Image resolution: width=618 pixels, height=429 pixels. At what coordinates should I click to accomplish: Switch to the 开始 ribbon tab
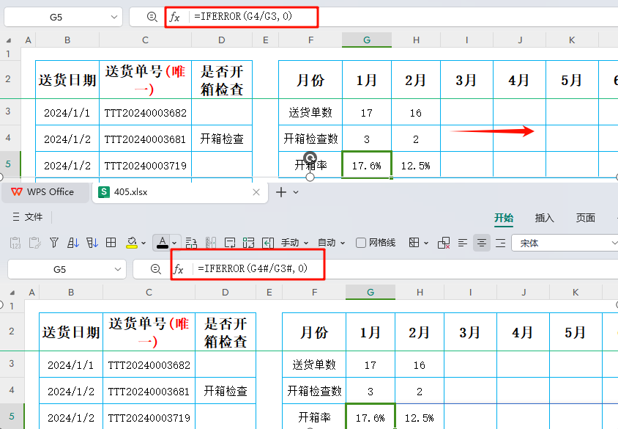click(504, 218)
